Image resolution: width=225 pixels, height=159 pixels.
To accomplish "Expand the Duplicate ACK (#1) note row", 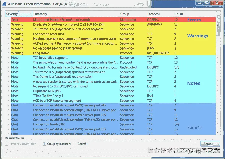I will pyautogui.click(x=8, y=91).
